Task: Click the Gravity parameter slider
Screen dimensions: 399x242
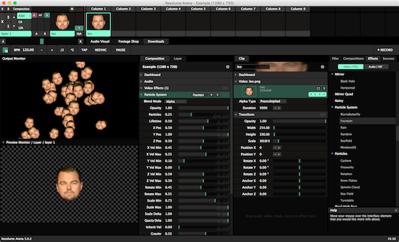Action: click(x=203, y=233)
